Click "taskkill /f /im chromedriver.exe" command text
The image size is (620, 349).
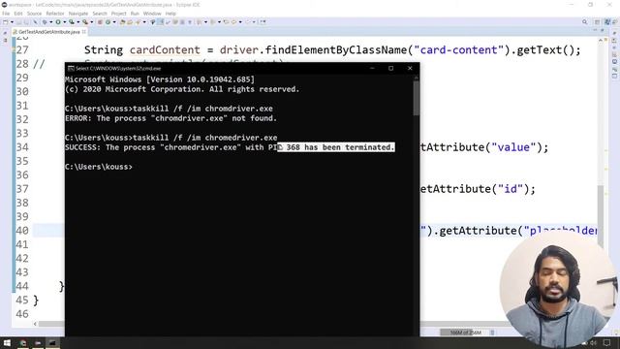204,138
